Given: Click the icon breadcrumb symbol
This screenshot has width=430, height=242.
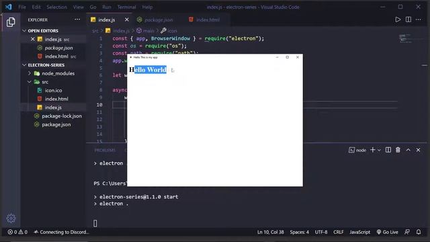Looking at the screenshot, I should coord(169,31).
